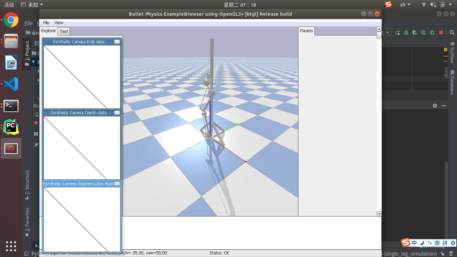Select the Bullet browser dock icon
This screenshot has height=257, width=457.
click(11, 148)
